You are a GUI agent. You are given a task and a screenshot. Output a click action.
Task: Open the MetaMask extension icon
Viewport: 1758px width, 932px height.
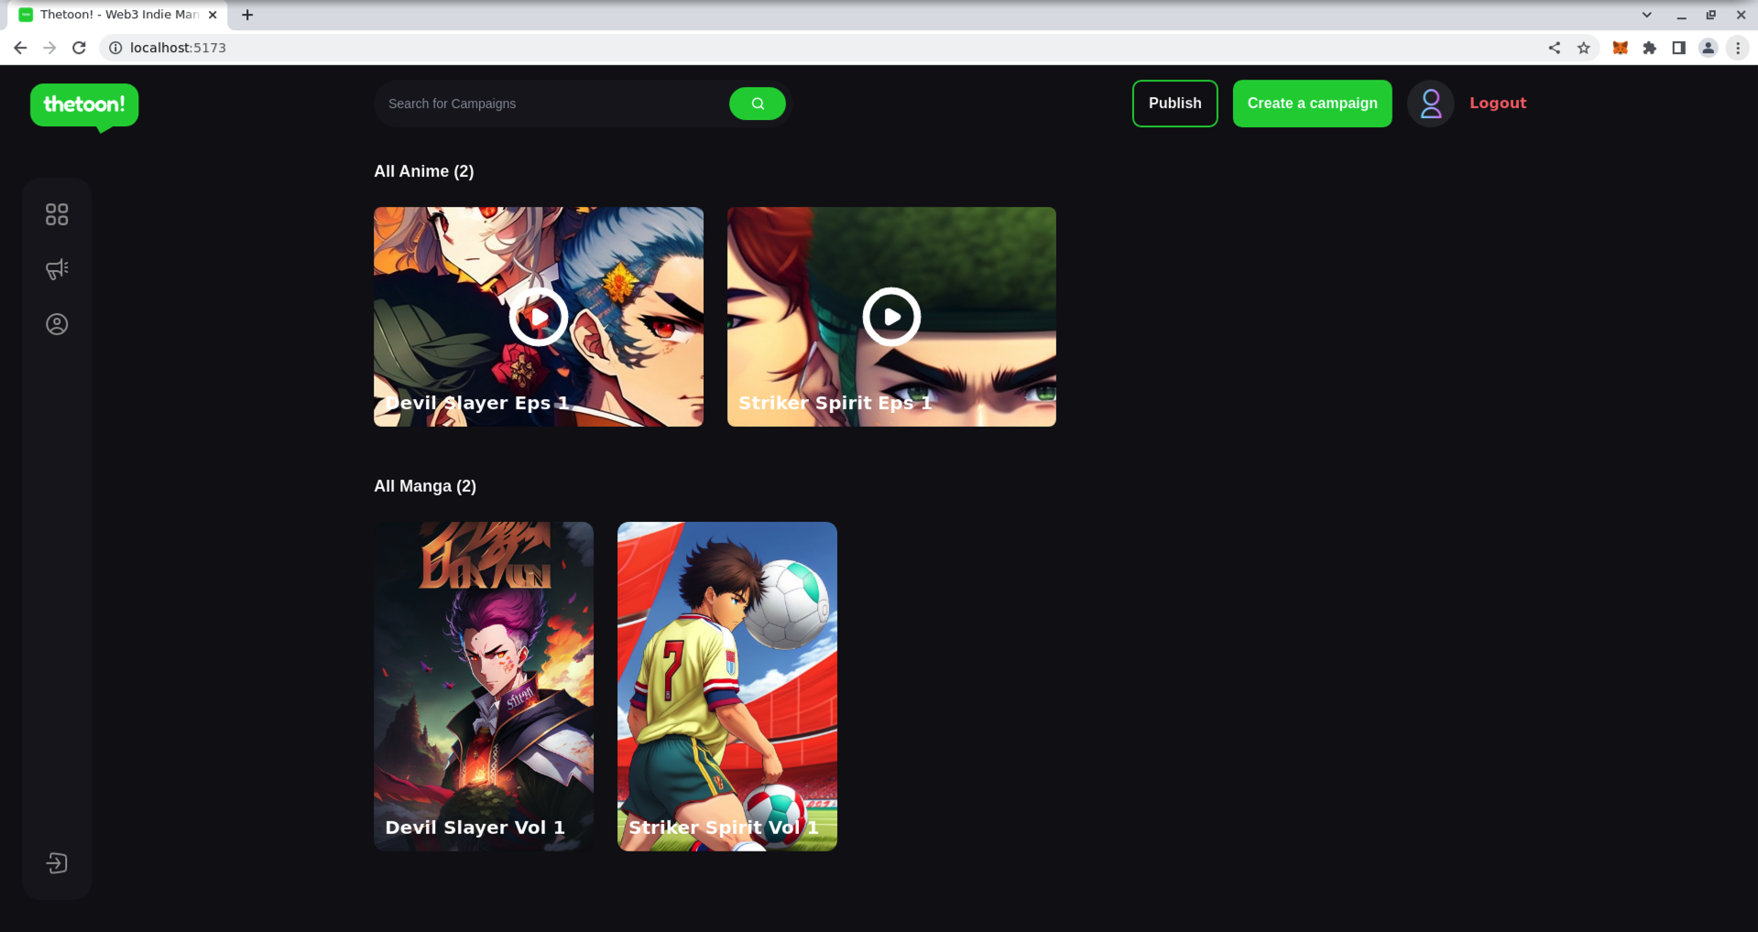(x=1619, y=47)
